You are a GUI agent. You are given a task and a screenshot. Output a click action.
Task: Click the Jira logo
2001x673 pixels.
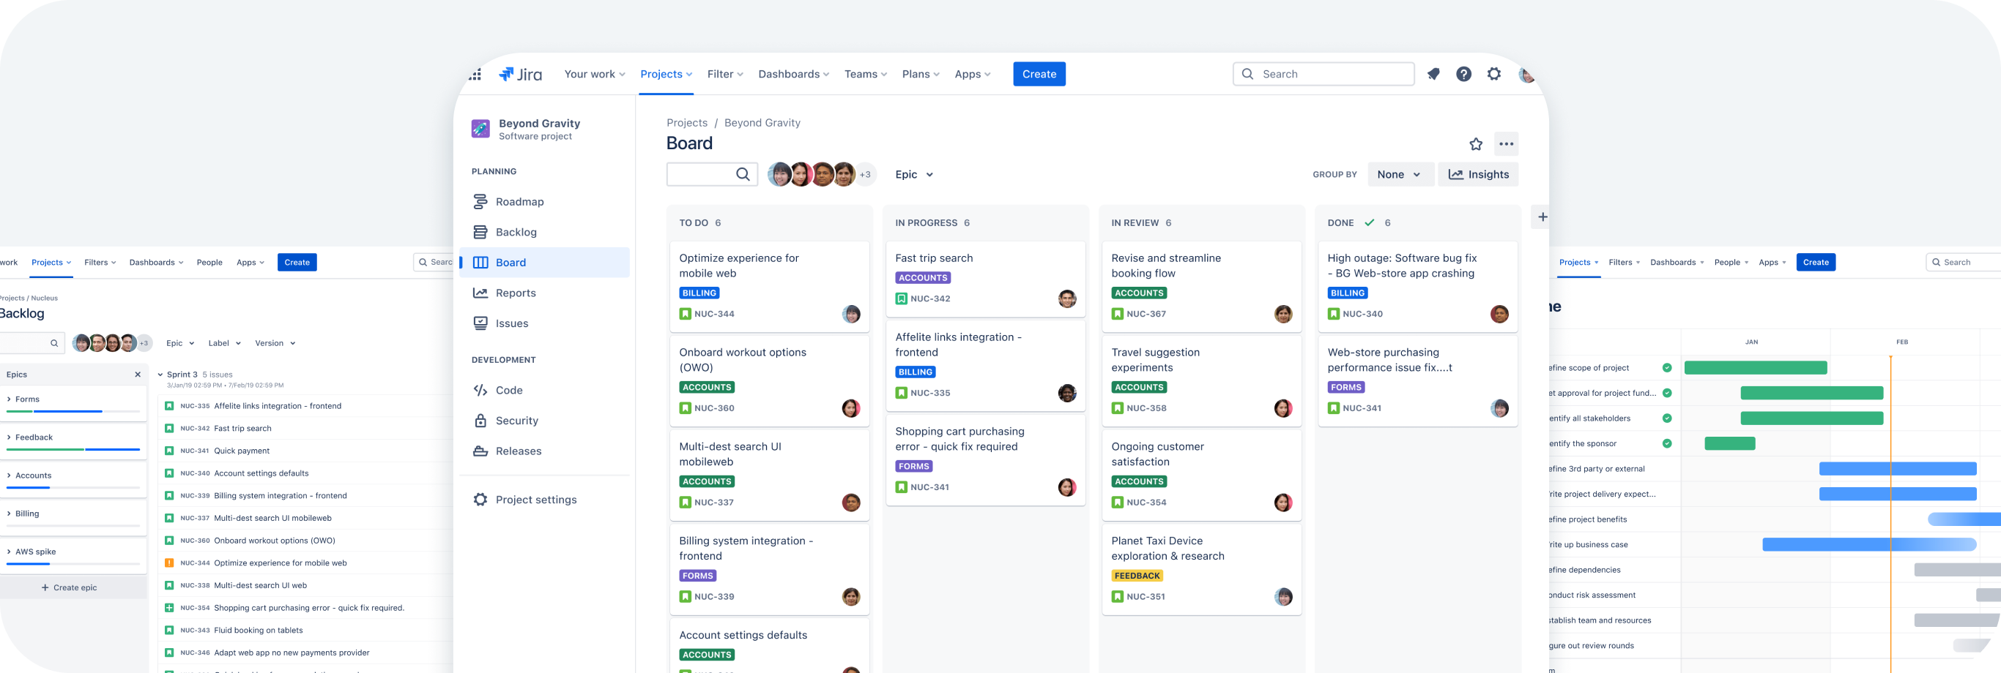(520, 74)
